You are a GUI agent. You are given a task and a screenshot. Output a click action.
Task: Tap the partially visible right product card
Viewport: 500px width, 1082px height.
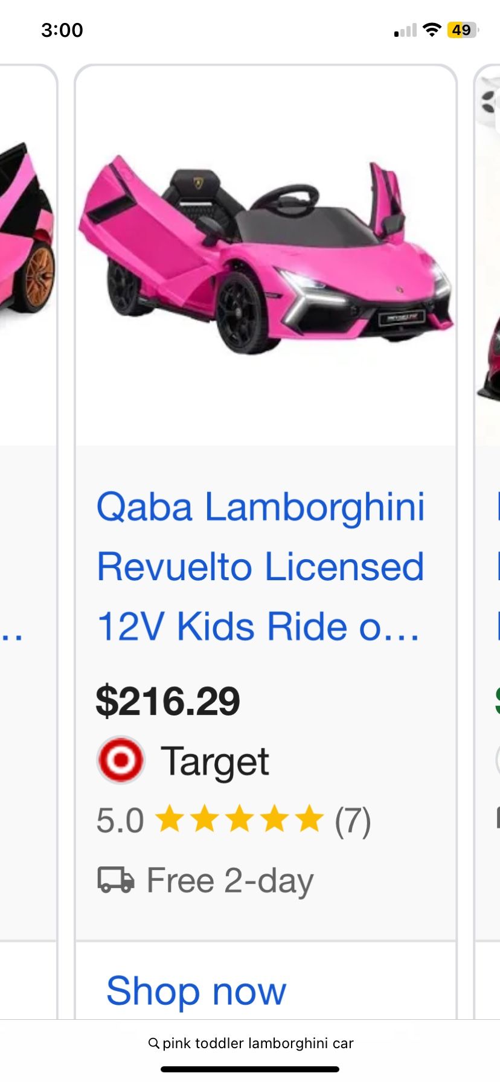point(489,254)
